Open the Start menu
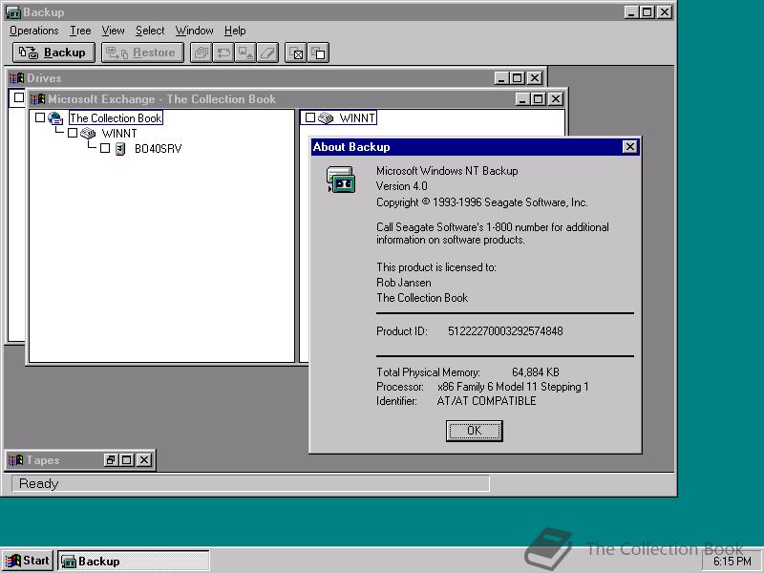Image resolution: width=764 pixels, height=573 pixels. 28,561
